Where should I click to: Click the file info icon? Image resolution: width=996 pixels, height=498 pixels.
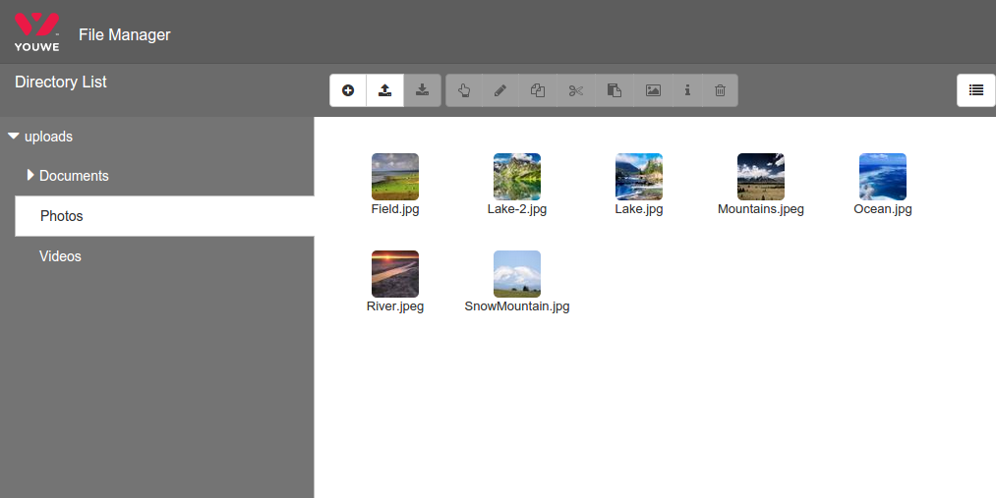(x=687, y=90)
